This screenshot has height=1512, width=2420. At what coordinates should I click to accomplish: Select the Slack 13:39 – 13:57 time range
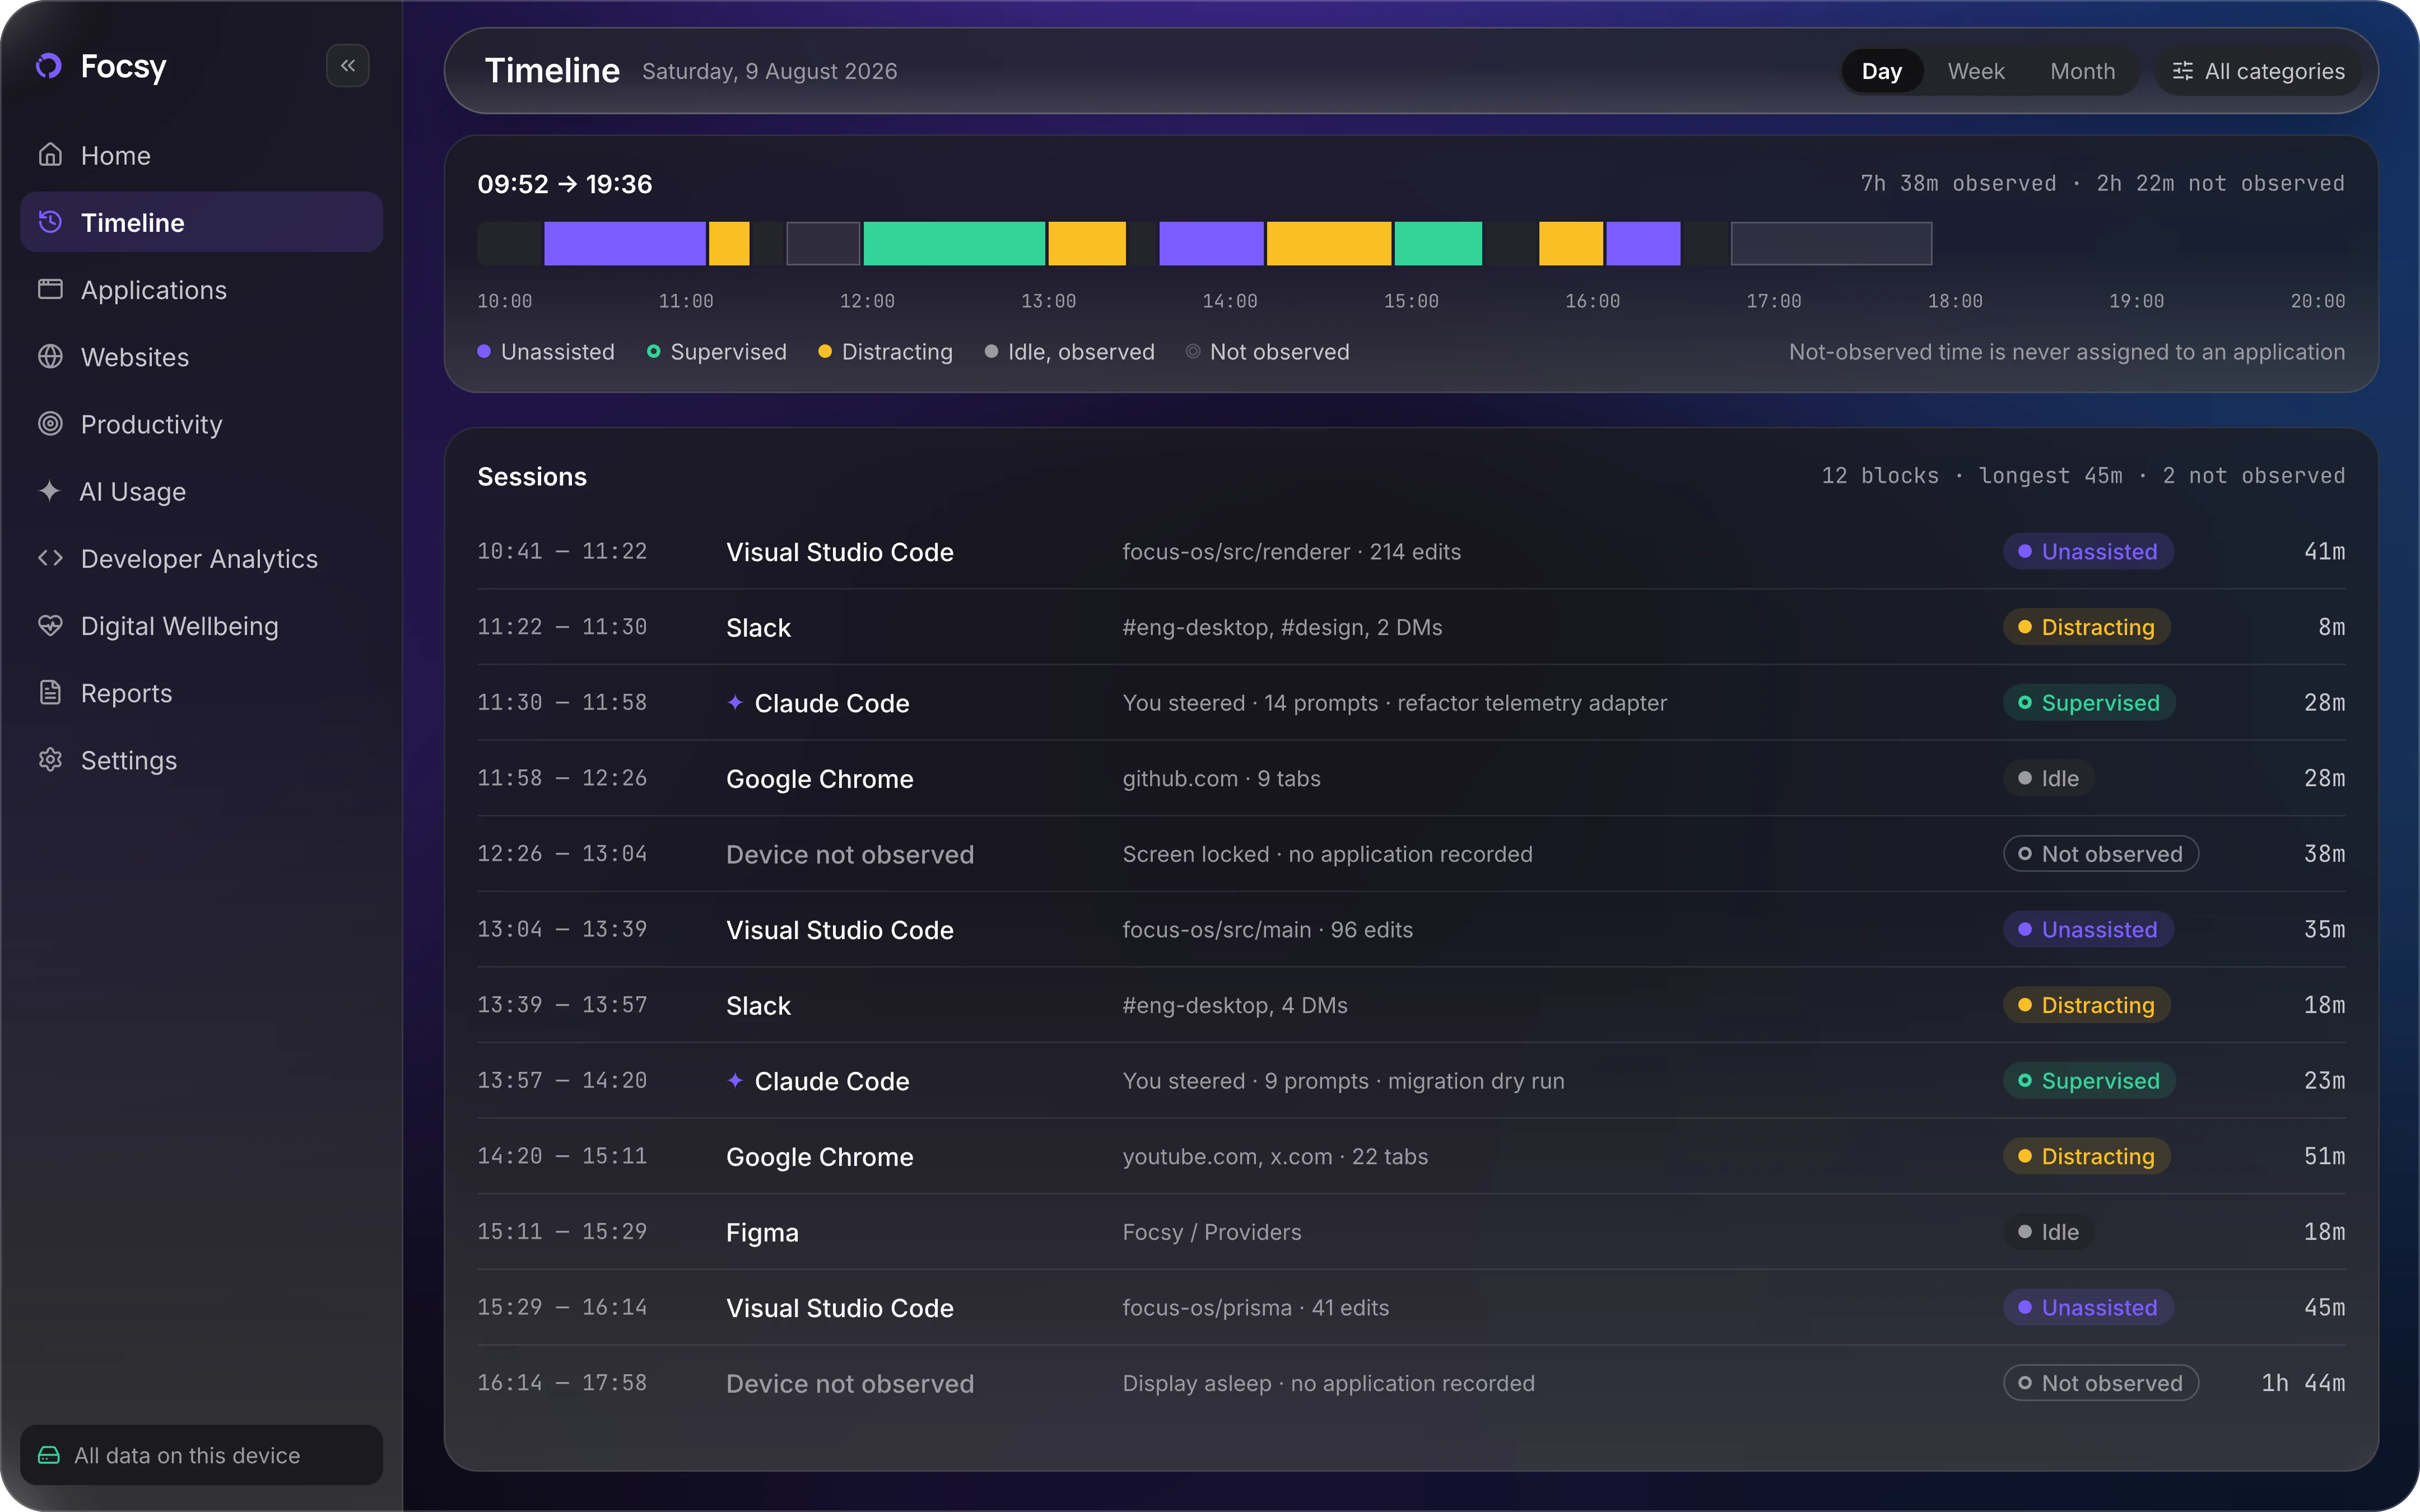coord(562,1005)
